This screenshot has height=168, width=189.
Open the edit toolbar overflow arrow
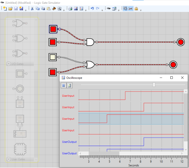[x=64, y=10]
